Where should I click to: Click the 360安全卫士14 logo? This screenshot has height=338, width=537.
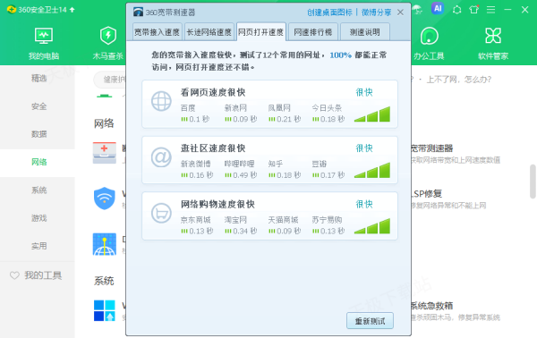12,10
